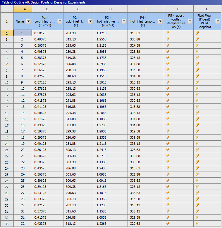
Task: Open the Fluid Flow ROM Snapshot column dropdown
Action: click(x=218, y=21)
